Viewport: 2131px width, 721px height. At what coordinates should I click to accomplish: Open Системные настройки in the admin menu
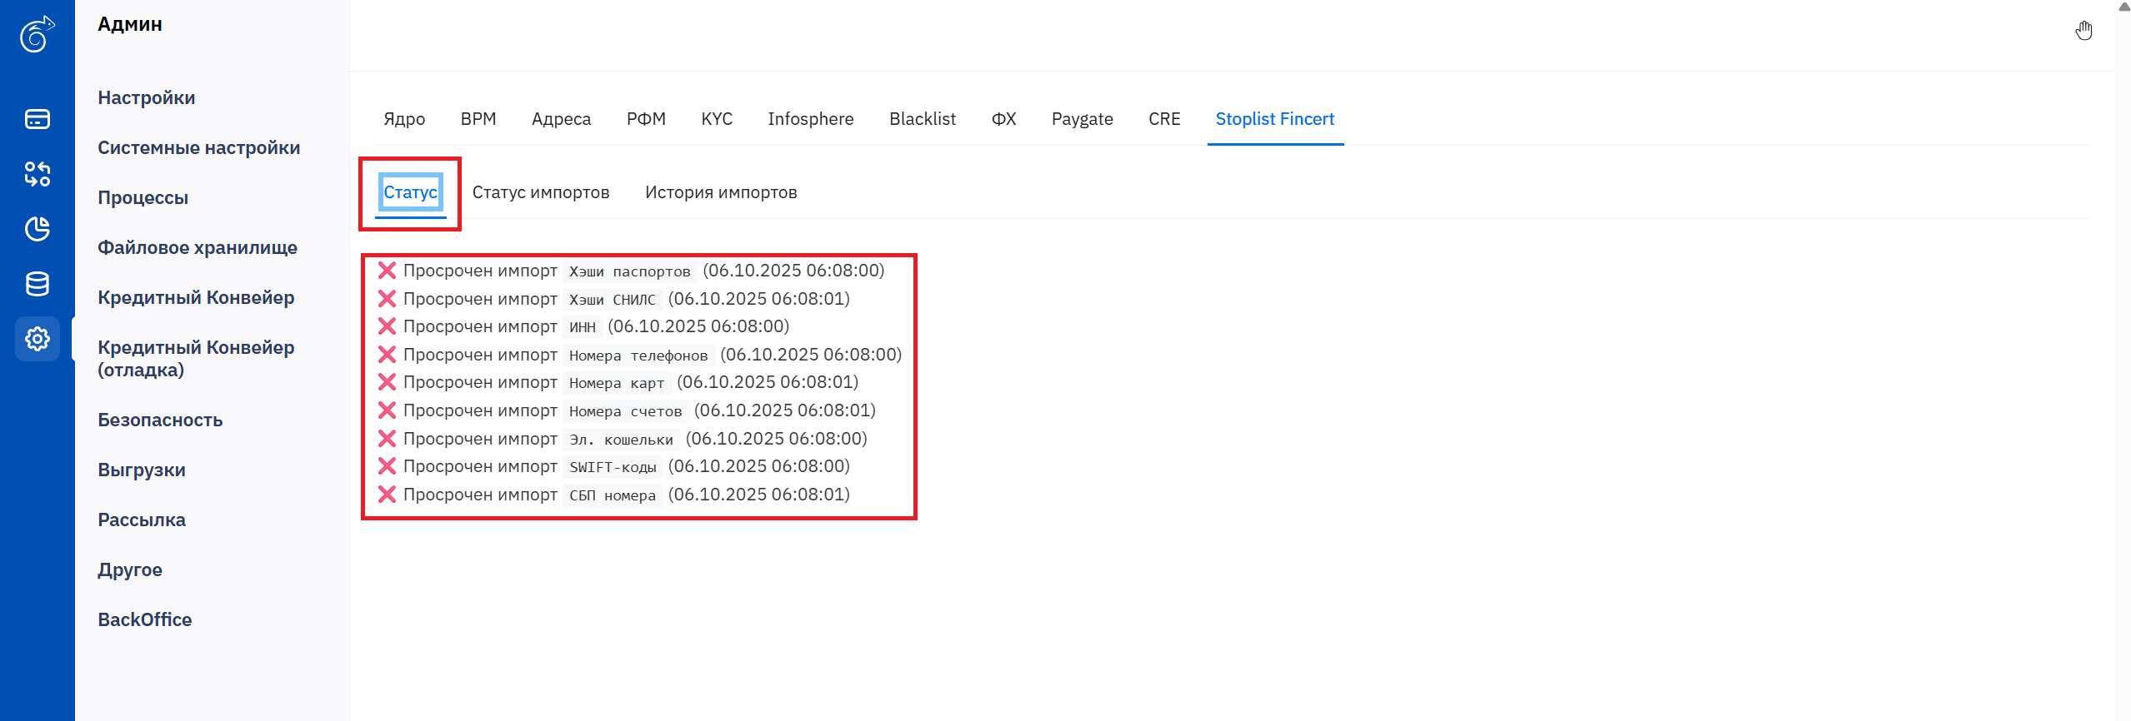click(198, 147)
